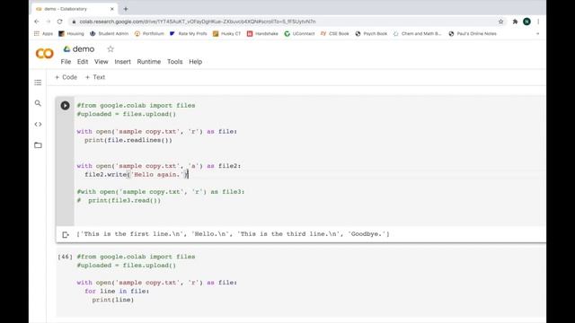Open the UConnect bookmark

(x=299, y=34)
